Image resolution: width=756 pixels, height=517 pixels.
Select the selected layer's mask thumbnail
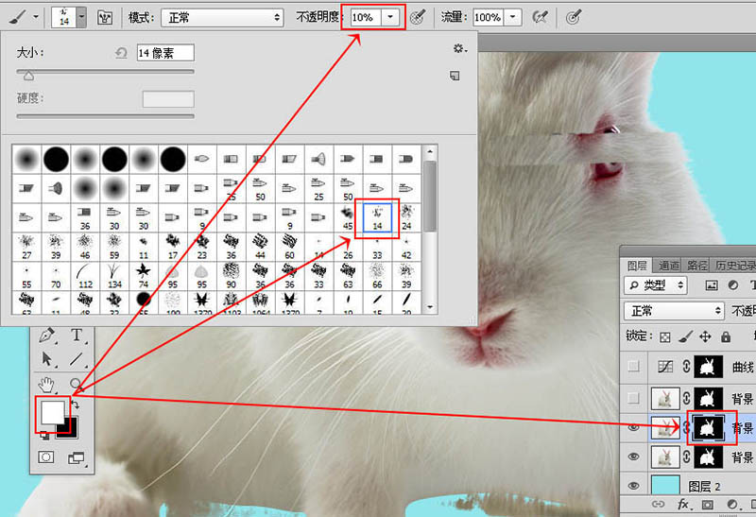click(708, 428)
